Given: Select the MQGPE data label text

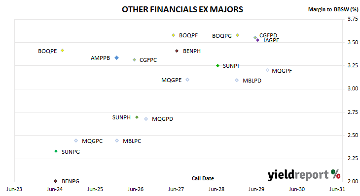Looking at the screenshot, I should pyautogui.click(x=171, y=80).
